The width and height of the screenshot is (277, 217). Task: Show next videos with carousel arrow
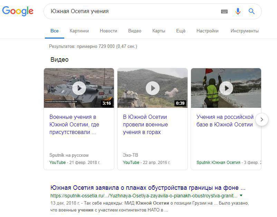click(262, 120)
